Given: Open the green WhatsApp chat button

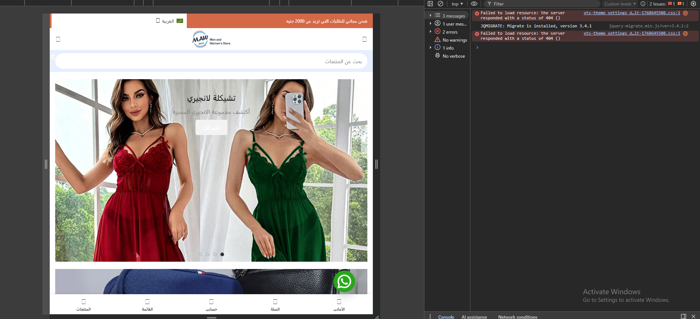Looking at the screenshot, I should 344,281.
